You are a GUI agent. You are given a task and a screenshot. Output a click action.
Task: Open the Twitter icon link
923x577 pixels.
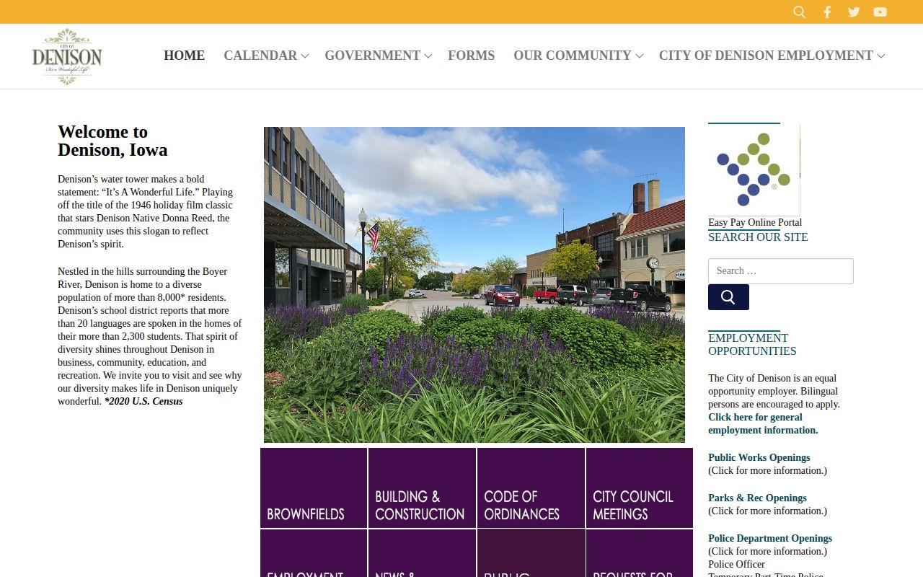coord(854,12)
